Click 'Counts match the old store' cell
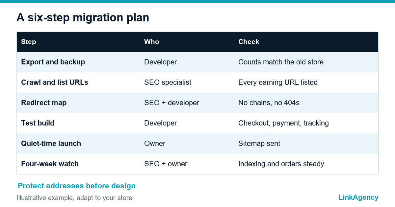The image size is (395, 207). coord(281,62)
